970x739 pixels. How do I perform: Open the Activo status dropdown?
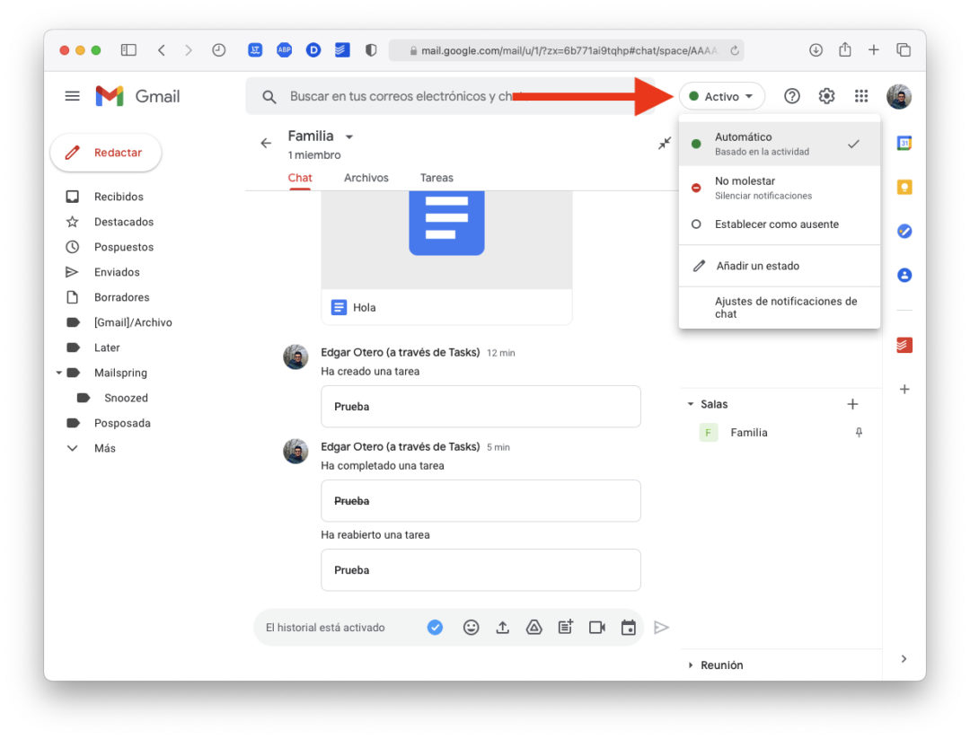click(x=721, y=95)
